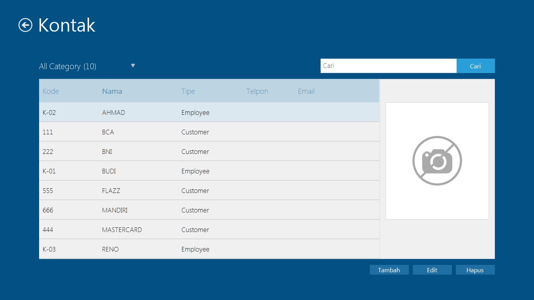Click the Email column header
The height and width of the screenshot is (300, 534).
(306, 91)
